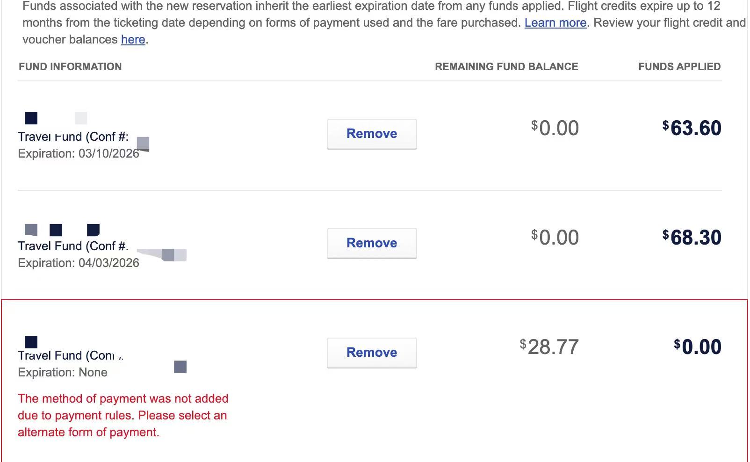
Task: Remove the travel fund expiring 03/10/2026
Action: click(371, 134)
